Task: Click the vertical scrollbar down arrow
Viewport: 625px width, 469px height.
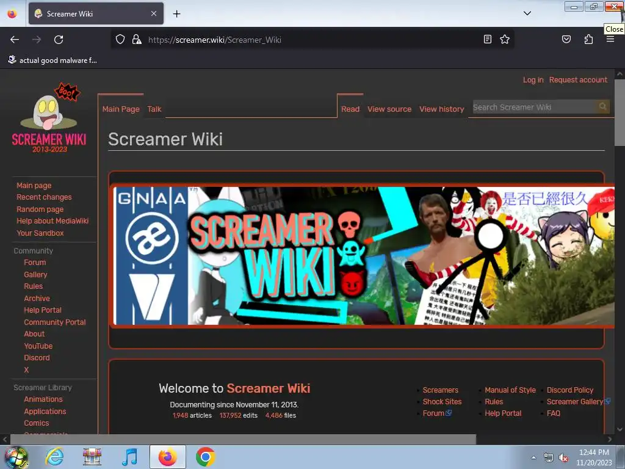Action: [x=620, y=429]
